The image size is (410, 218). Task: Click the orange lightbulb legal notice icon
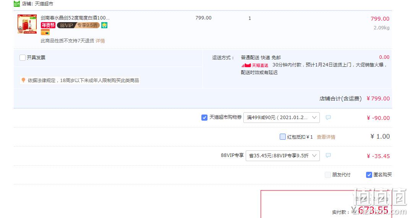(x=23, y=80)
